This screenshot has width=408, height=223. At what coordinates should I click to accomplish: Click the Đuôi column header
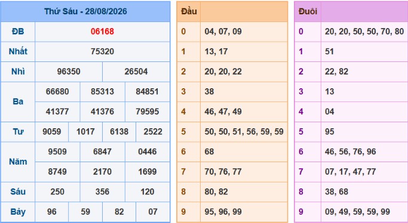(x=308, y=11)
